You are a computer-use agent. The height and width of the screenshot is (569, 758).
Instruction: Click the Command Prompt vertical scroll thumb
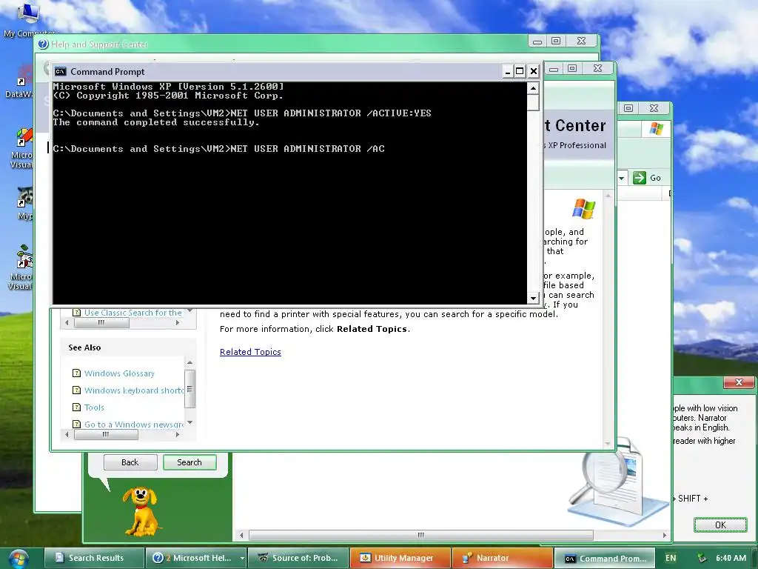tap(533, 102)
